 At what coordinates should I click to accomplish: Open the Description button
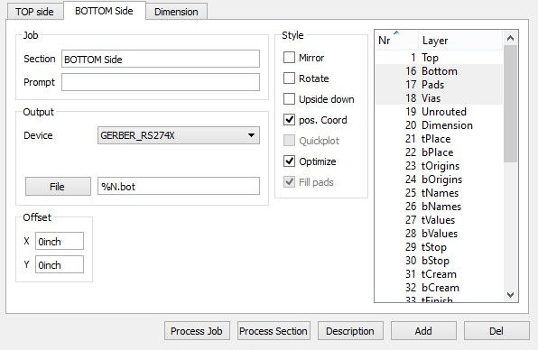(x=350, y=331)
